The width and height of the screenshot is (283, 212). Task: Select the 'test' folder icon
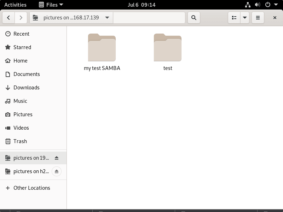coord(168,48)
